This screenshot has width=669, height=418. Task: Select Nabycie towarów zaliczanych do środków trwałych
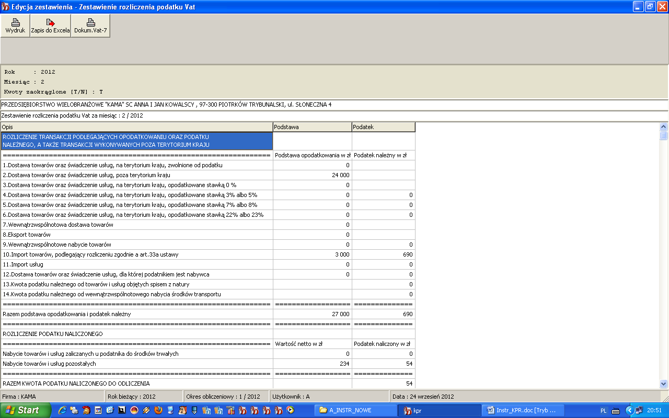pyautogui.click(x=136, y=354)
